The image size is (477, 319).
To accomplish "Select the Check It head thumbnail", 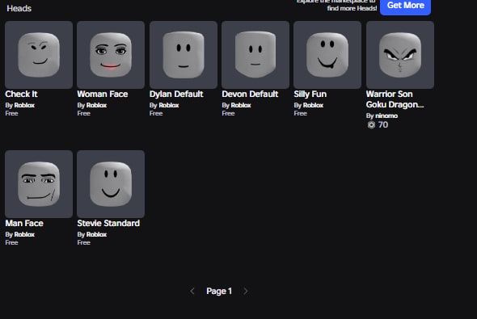I will click(39, 55).
